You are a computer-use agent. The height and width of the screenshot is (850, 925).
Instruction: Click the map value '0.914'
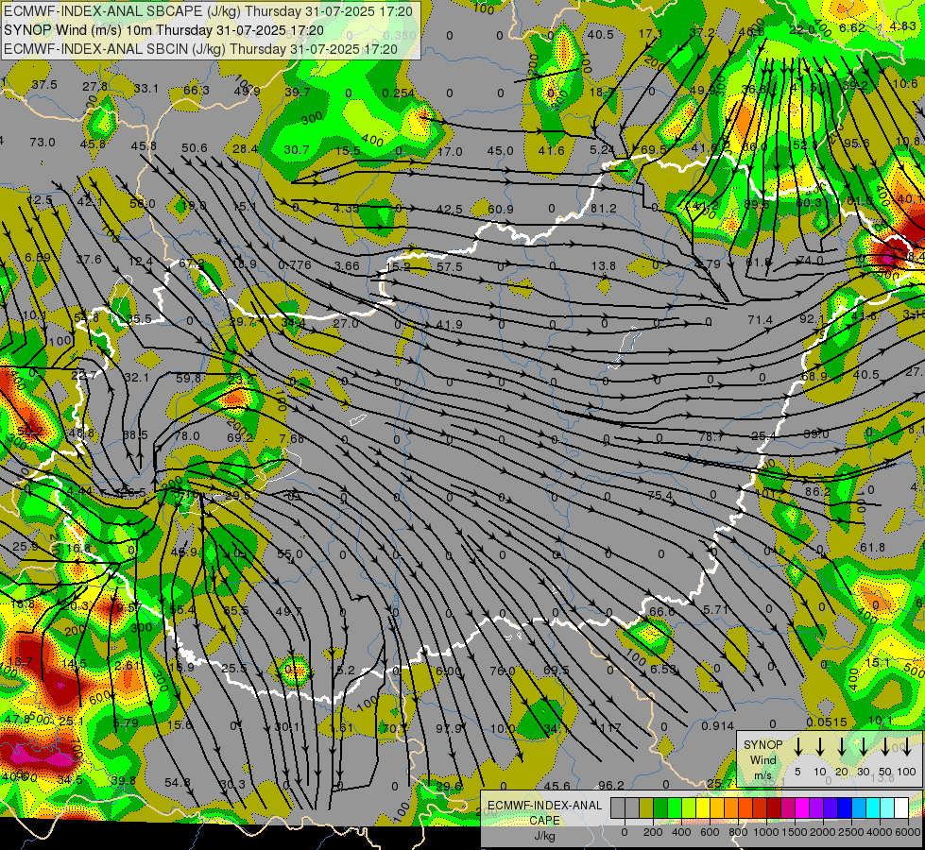point(717,726)
